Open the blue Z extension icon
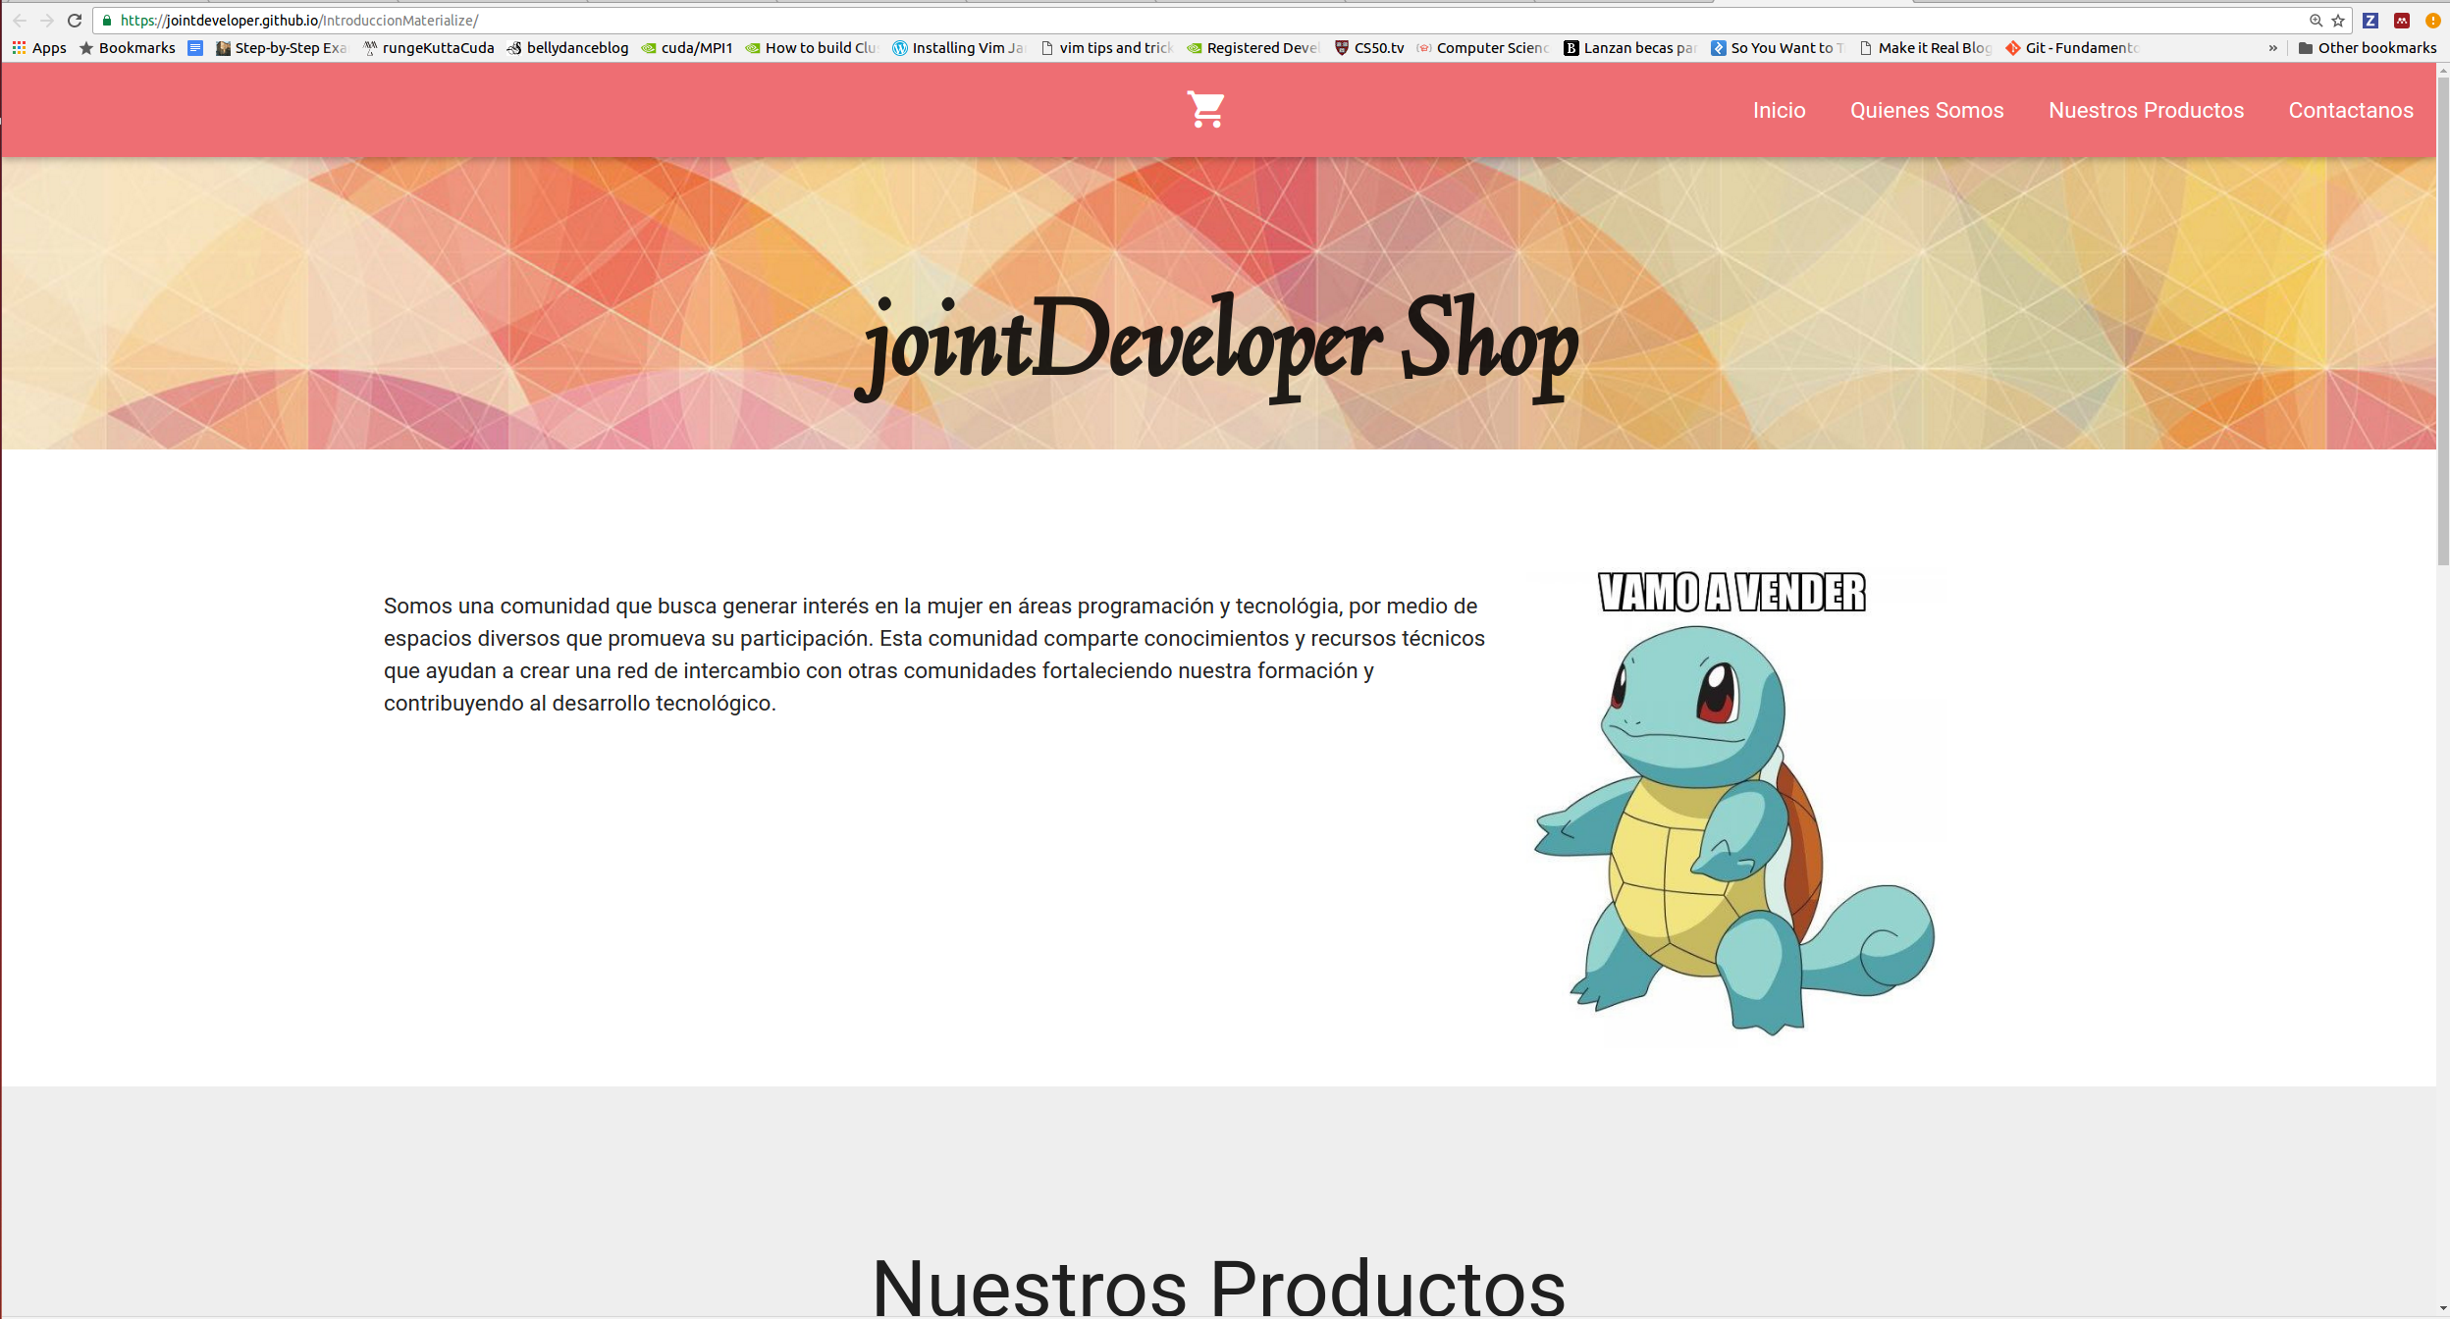2450x1319 pixels. (2370, 20)
